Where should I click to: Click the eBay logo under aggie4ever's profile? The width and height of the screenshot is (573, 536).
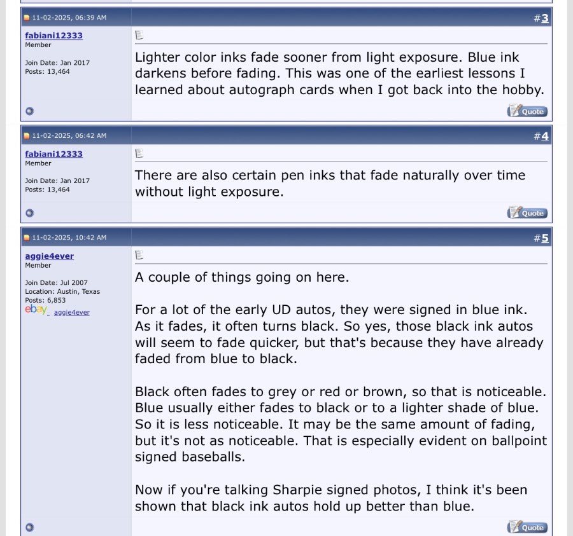[36, 310]
